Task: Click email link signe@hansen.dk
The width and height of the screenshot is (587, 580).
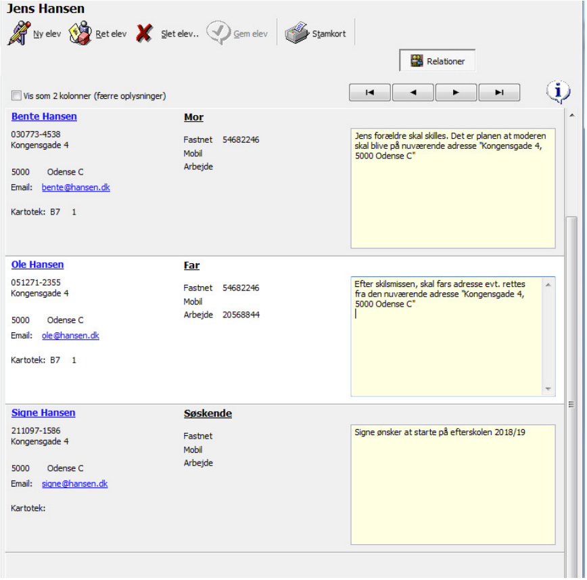Action: [75, 484]
